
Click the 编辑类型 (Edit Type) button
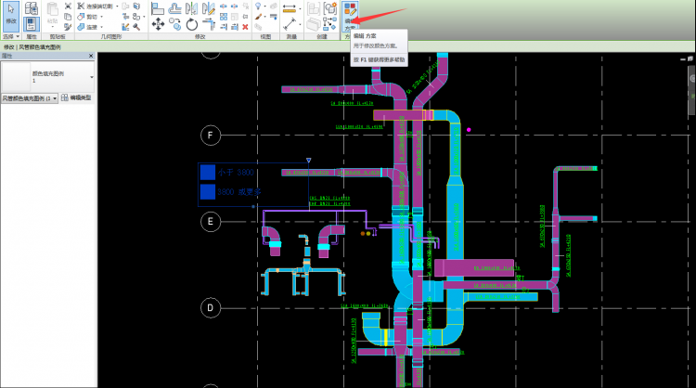pos(80,97)
